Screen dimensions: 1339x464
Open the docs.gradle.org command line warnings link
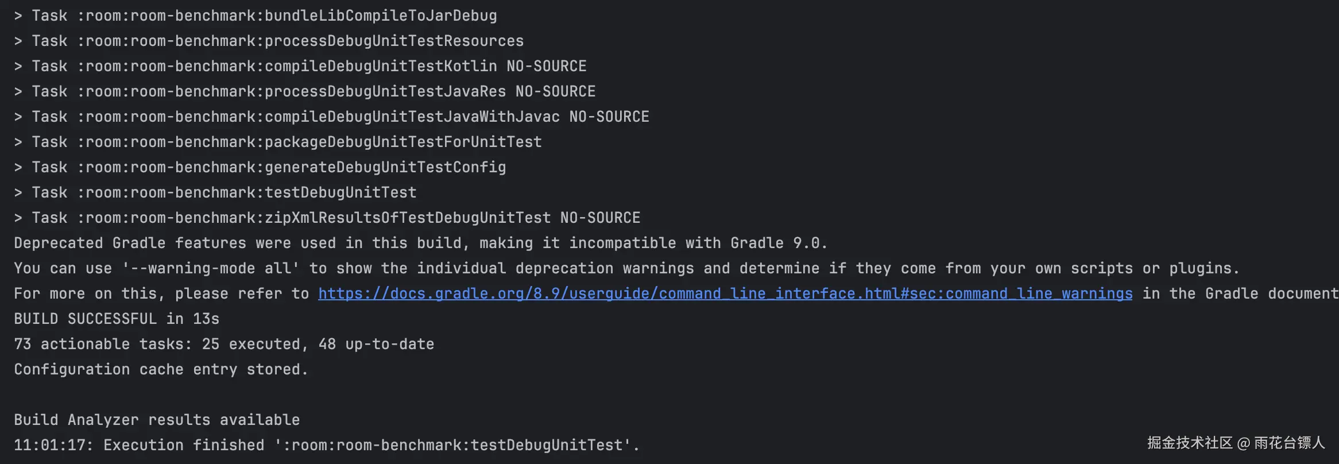[725, 293]
